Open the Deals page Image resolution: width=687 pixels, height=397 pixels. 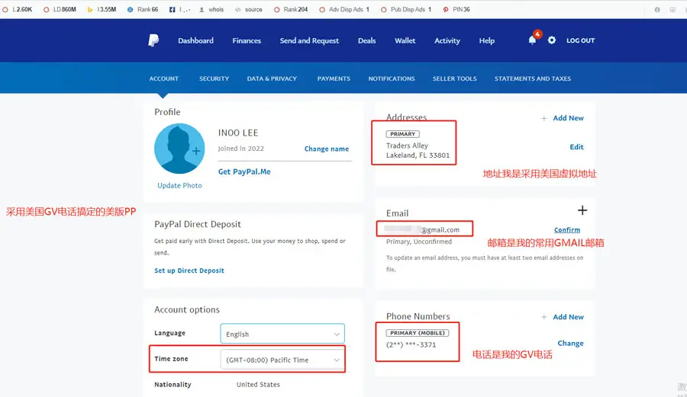(x=366, y=40)
